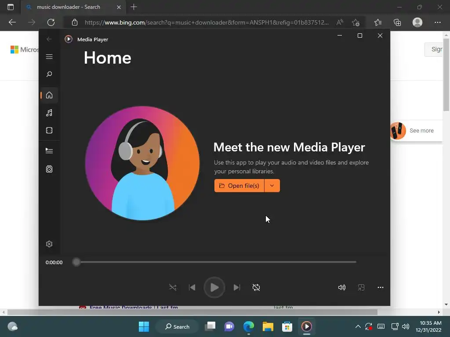Open the Windows Start menu
Viewport: 450px width, 337px height.
(144, 326)
